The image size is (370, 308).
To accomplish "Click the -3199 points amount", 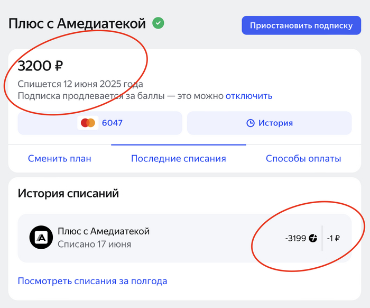I will point(295,238).
